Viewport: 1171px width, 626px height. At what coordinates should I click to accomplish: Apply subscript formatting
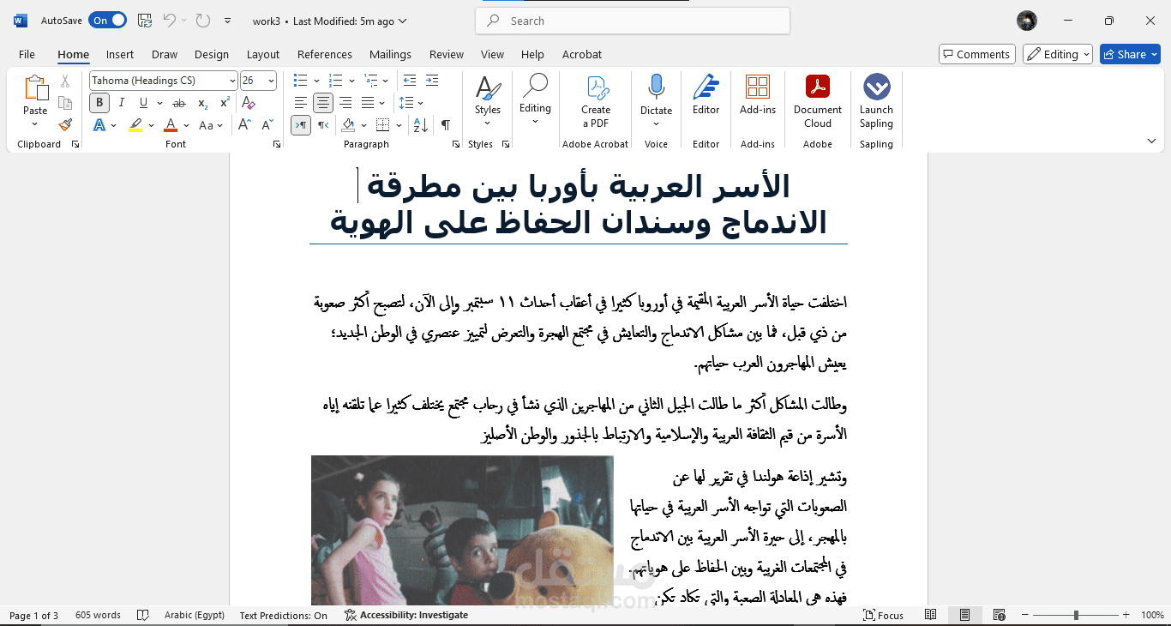pos(203,103)
